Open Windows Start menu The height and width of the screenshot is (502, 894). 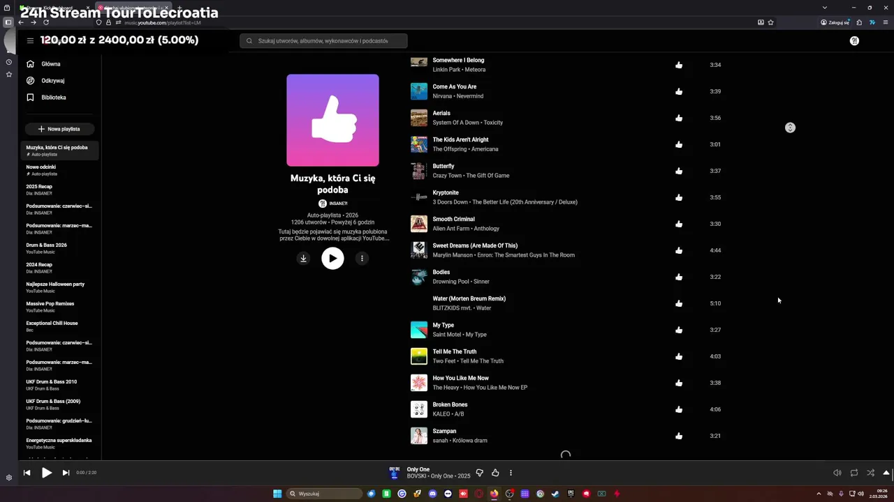click(277, 494)
